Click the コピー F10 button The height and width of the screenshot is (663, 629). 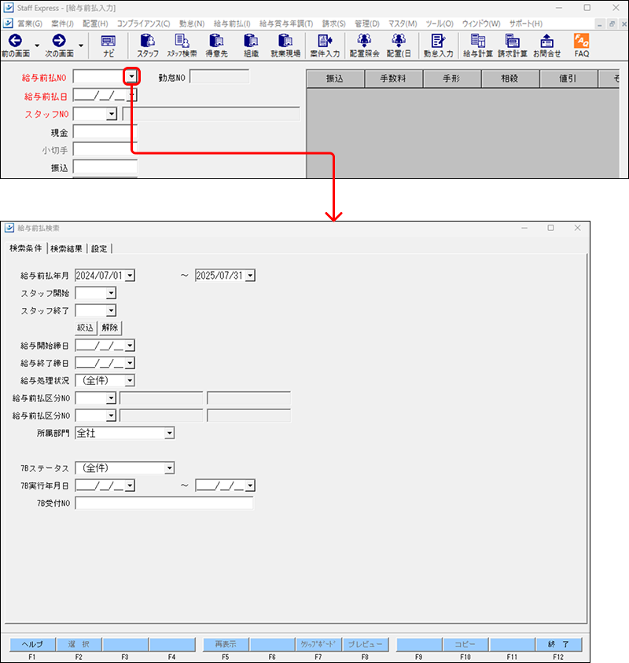tap(465, 644)
